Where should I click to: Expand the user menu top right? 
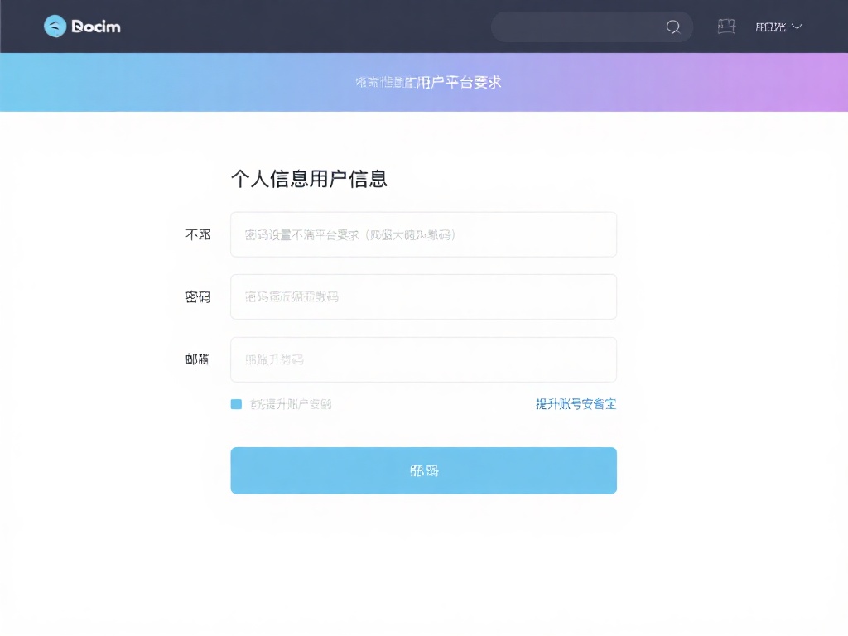tap(778, 26)
